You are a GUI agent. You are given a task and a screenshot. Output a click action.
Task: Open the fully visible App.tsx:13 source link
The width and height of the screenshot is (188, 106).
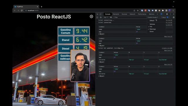(168, 37)
